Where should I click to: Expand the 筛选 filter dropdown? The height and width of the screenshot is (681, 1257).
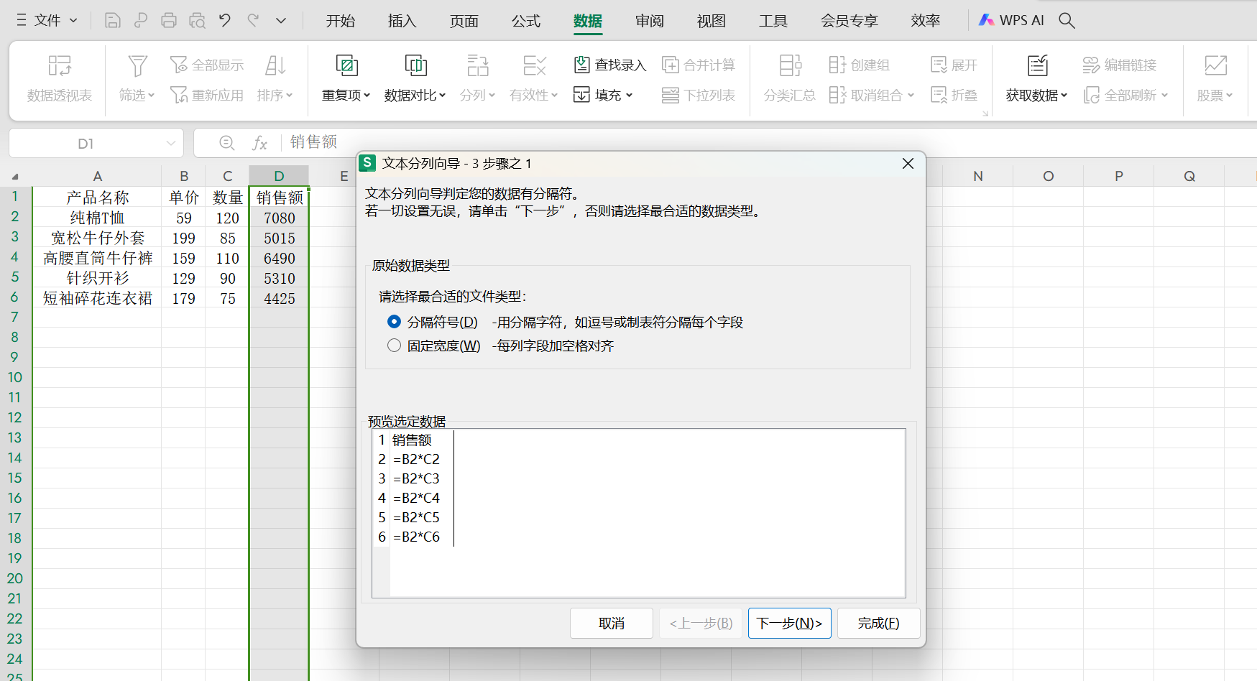pyautogui.click(x=137, y=94)
